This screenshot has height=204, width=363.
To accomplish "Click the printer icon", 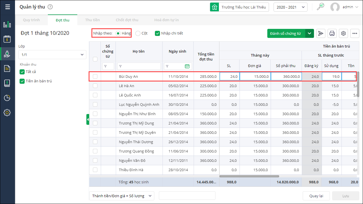I will click(x=332, y=33).
